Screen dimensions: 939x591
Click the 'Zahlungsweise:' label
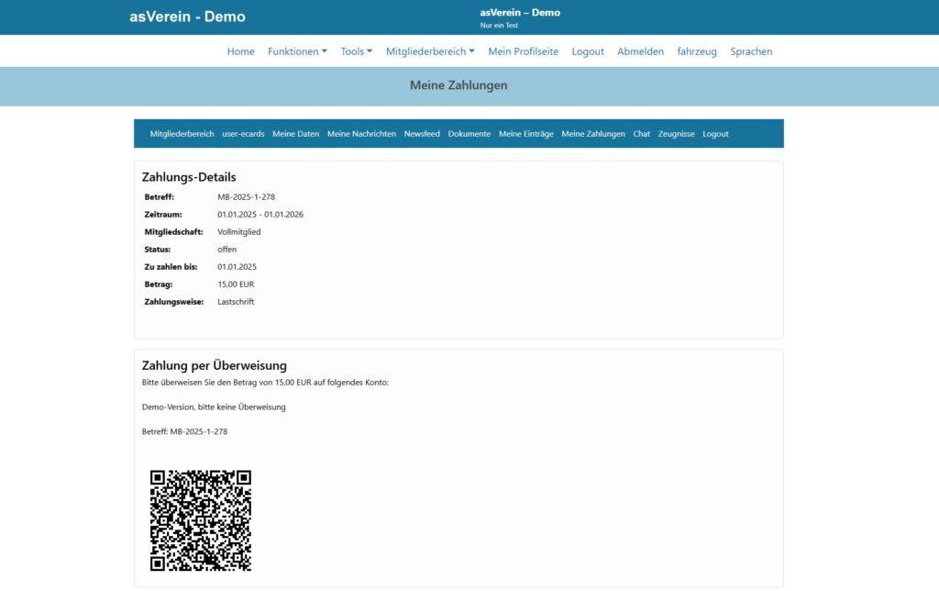[174, 302]
